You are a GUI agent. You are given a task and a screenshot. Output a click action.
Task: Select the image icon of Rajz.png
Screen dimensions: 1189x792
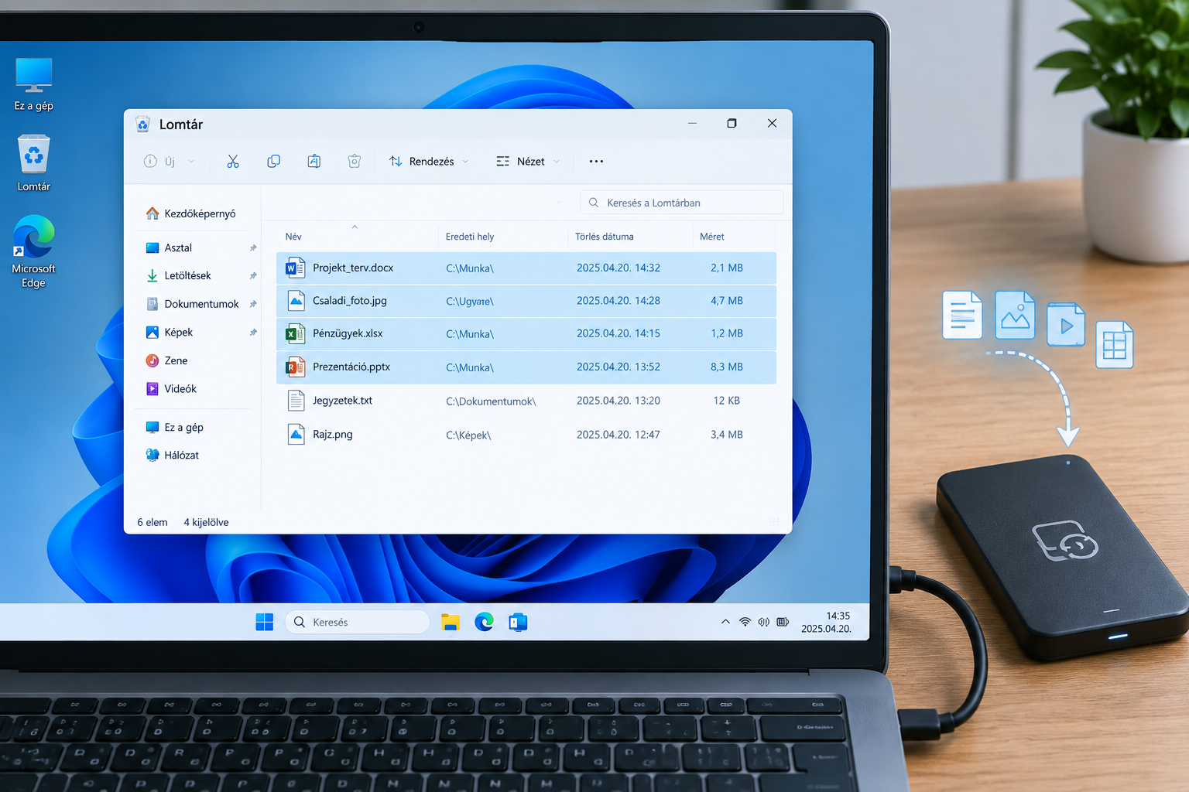coord(296,434)
